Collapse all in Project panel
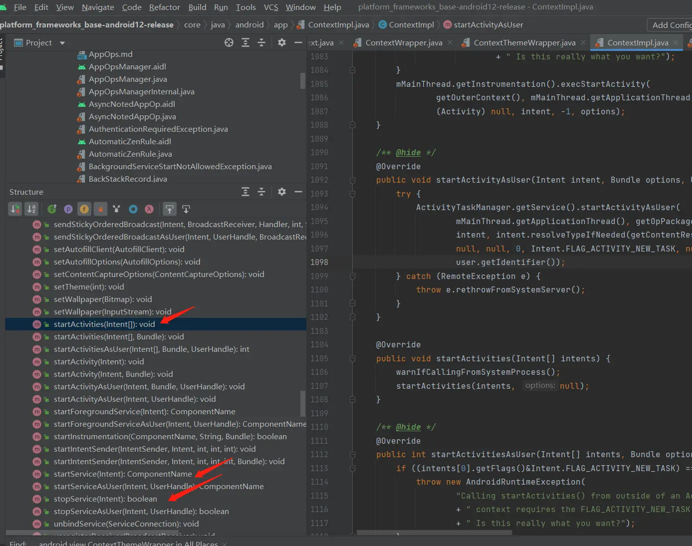The width and height of the screenshot is (692, 546). 261,43
